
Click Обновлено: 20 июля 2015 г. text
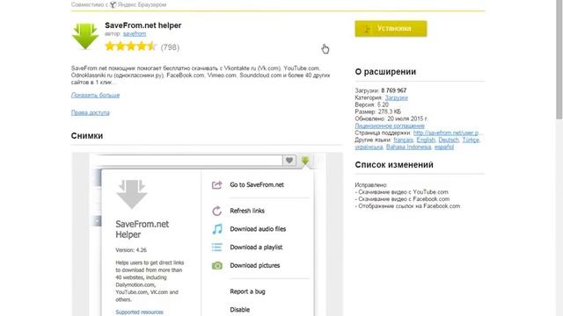[391, 118]
